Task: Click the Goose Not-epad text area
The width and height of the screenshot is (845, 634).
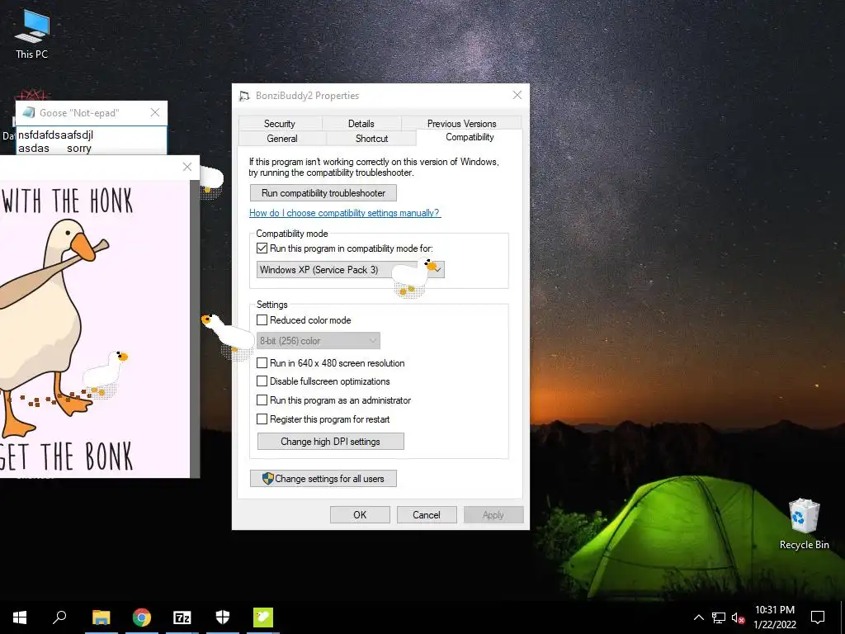Action: 92,140
